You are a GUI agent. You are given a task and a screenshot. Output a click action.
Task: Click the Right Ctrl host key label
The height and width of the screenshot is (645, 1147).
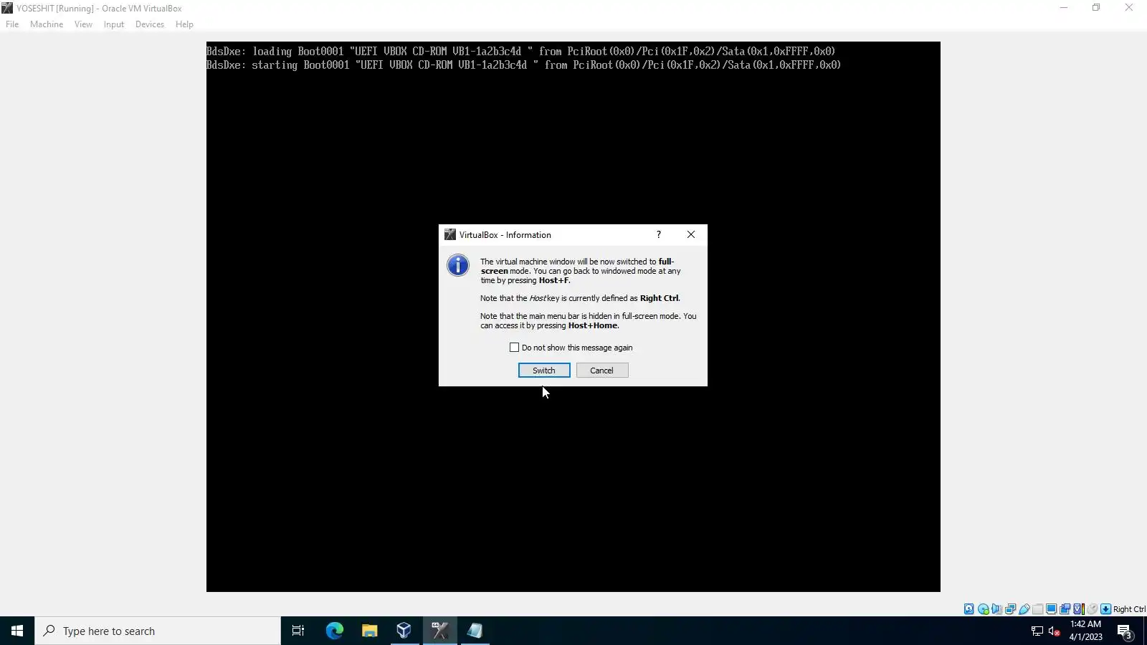(x=1129, y=609)
